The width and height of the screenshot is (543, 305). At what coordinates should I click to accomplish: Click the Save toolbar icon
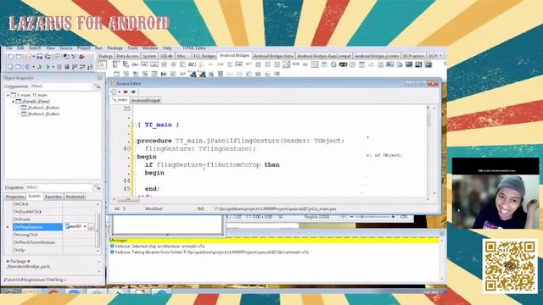click(x=40, y=57)
